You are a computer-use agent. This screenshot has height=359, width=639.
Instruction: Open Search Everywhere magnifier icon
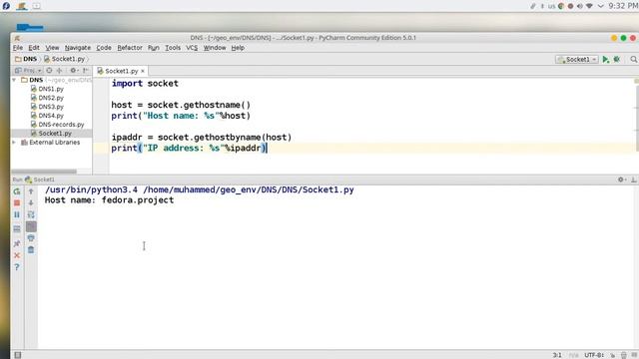coord(634,60)
